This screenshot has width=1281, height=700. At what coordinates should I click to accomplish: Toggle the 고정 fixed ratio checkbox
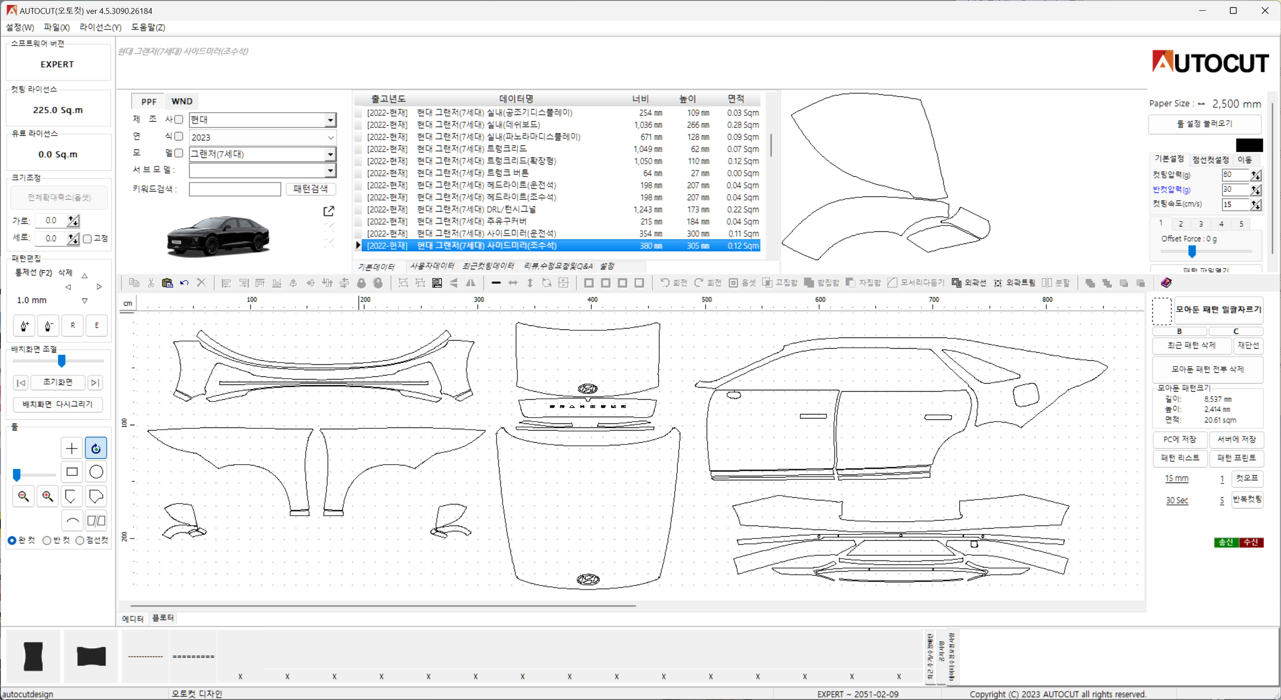87,239
